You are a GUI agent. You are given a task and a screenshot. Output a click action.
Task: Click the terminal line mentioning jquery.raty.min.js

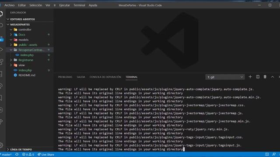143,129
